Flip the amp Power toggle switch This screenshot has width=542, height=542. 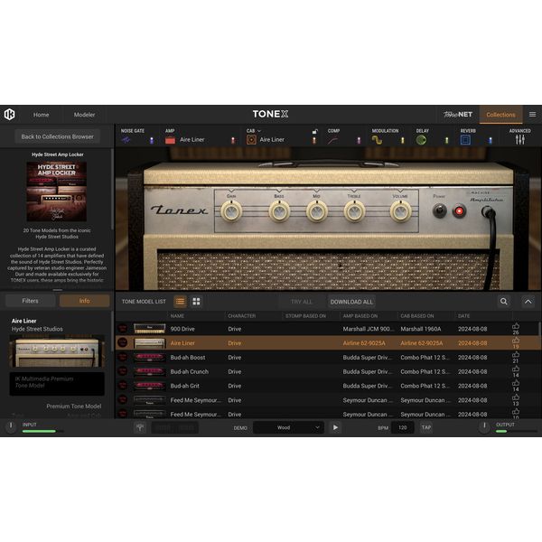pos(439,210)
